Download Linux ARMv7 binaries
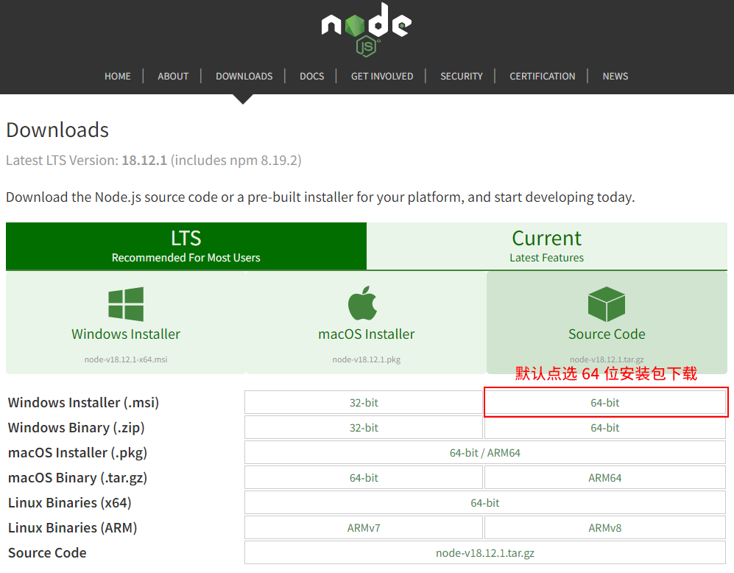Screen dimensions: 734x573 (x=364, y=527)
